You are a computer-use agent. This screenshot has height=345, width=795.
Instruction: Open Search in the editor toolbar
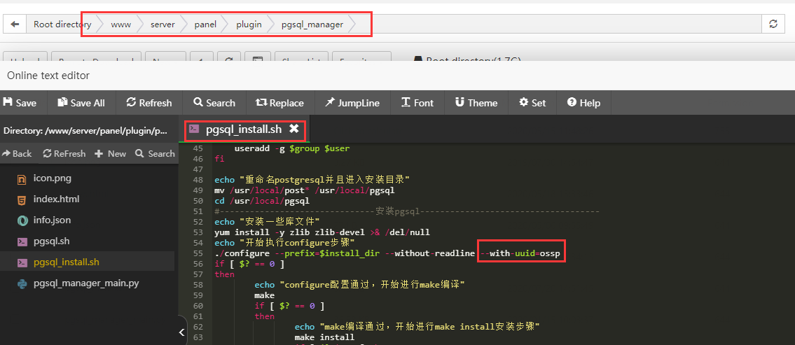(x=214, y=103)
